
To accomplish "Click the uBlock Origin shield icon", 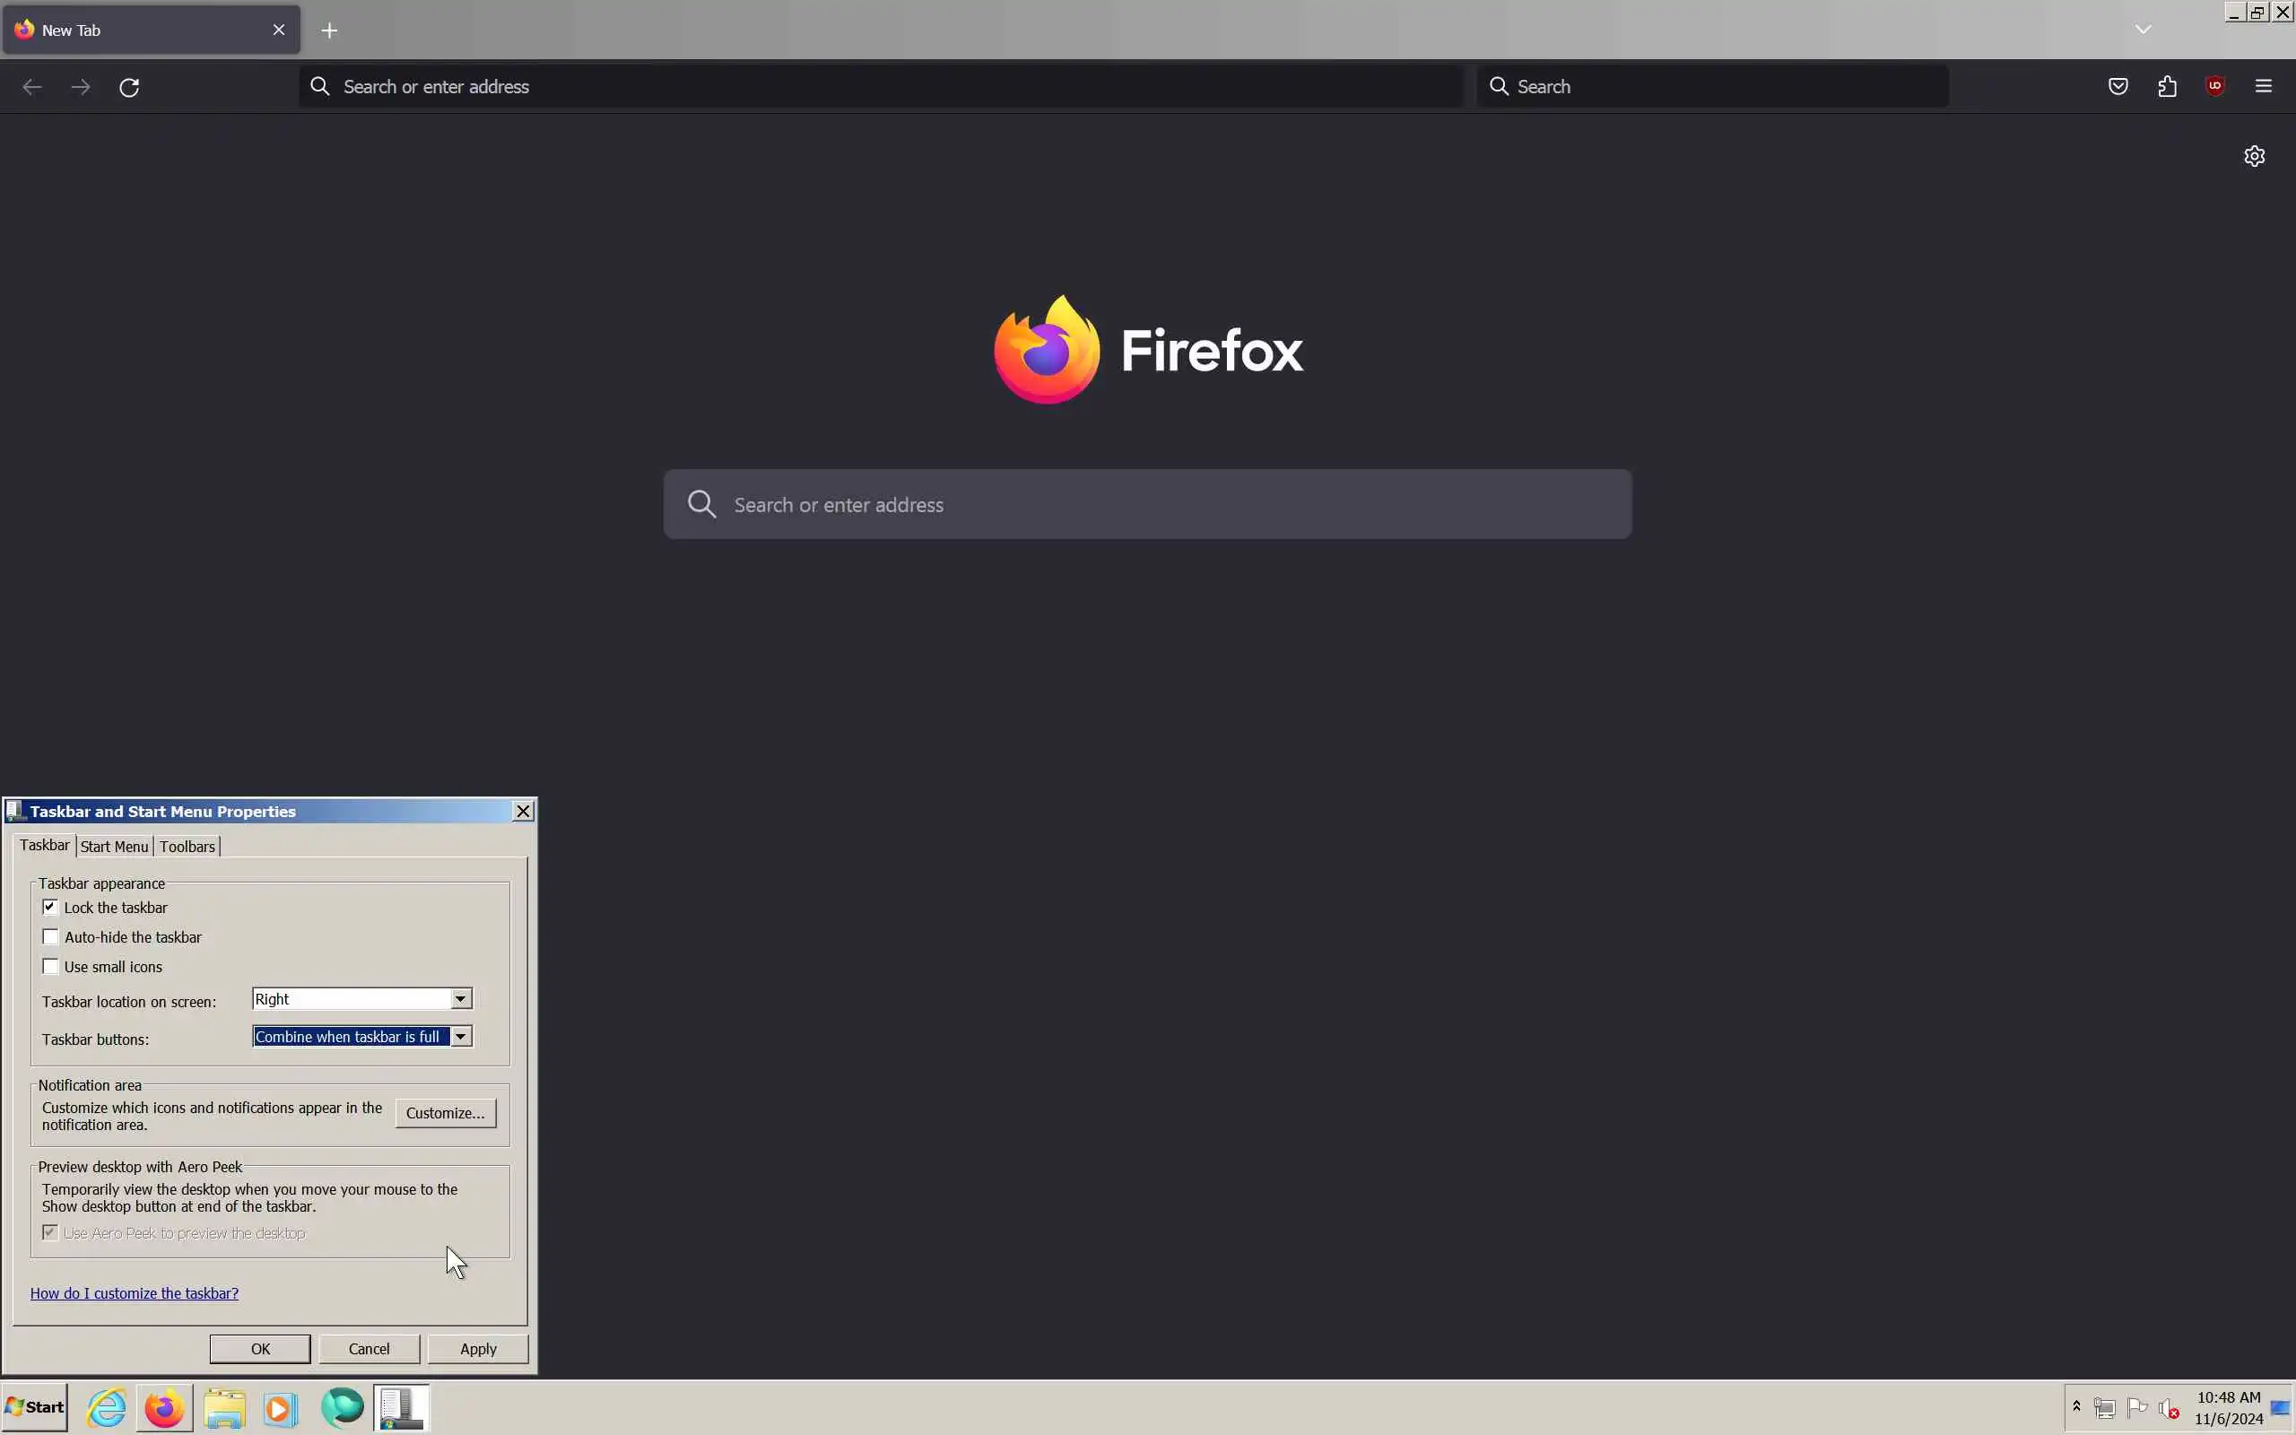I will click(x=2215, y=86).
